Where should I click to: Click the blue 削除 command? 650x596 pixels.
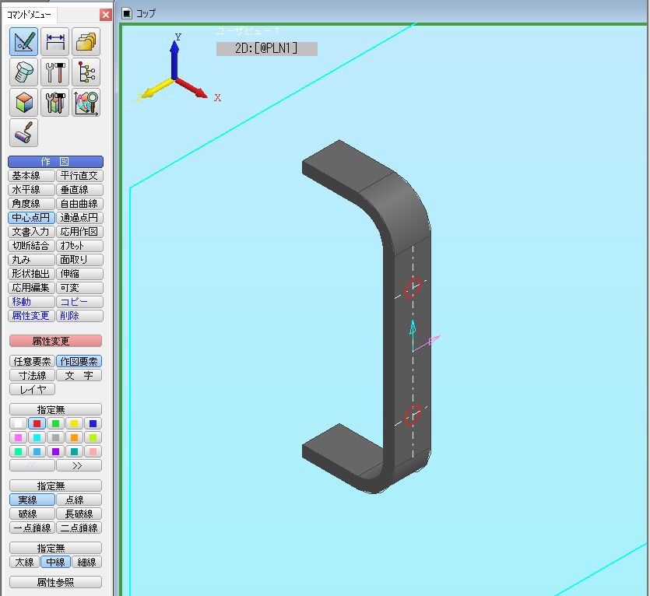point(79,316)
